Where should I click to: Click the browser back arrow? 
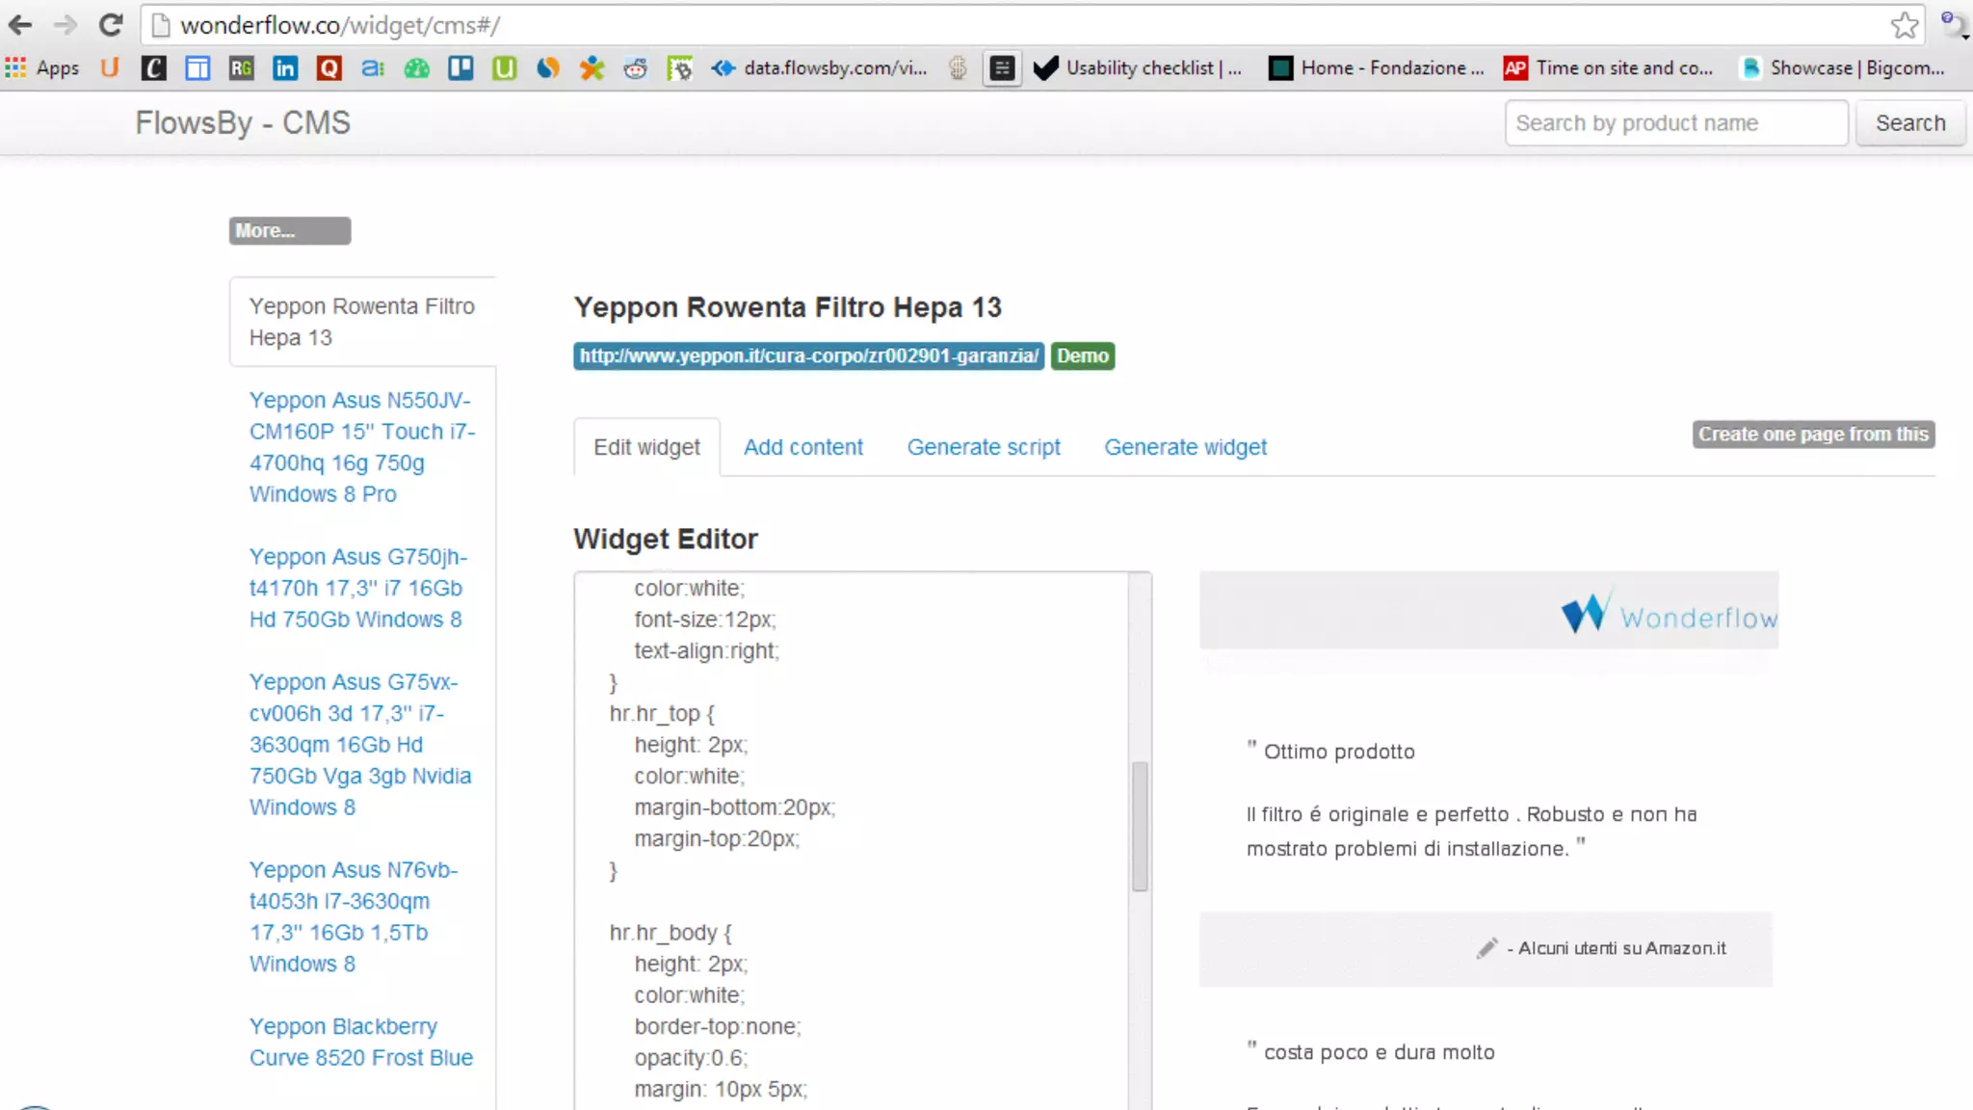pyautogui.click(x=20, y=25)
